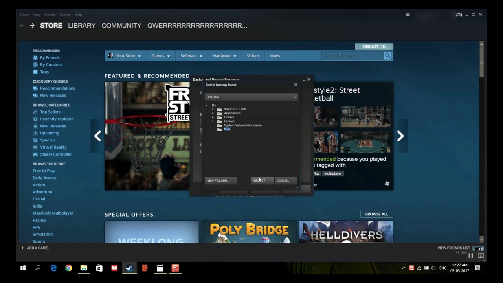Switch to the COMMUNITY tab

click(x=121, y=26)
